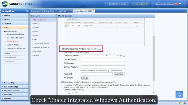
Task: Open info icon next to Domain Controllers label
Action: click(83, 90)
